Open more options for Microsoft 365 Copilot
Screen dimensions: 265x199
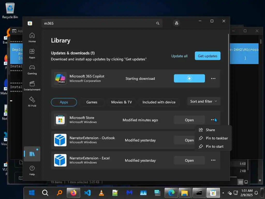click(x=213, y=79)
